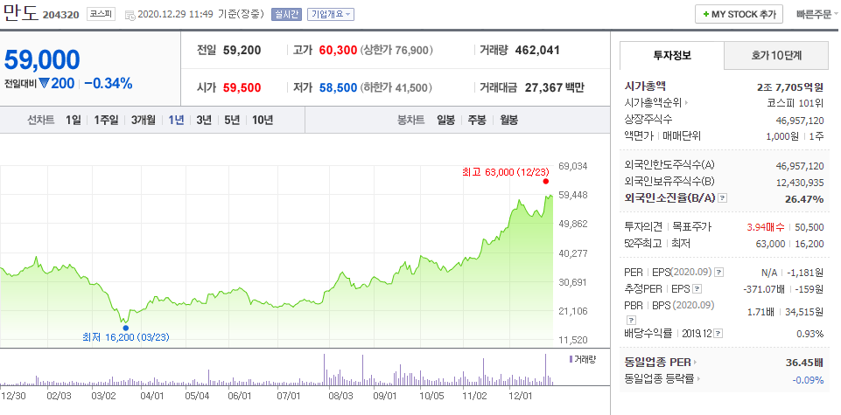The height and width of the screenshot is (415, 841).
Task: Click the 코스피 market badge
Action: (x=101, y=15)
